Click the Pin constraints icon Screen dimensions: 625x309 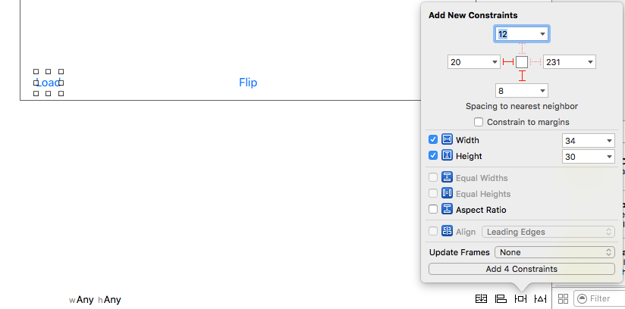pyautogui.click(x=520, y=299)
